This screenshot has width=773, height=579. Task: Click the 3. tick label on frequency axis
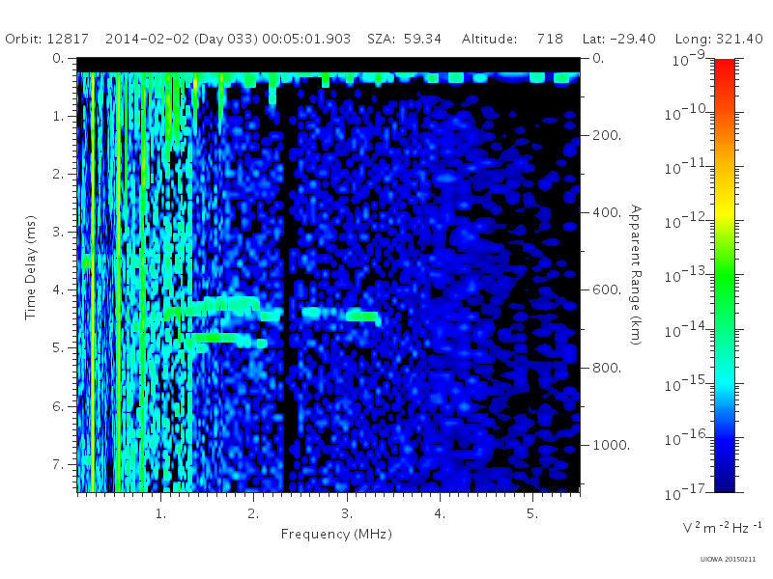pos(347,513)
